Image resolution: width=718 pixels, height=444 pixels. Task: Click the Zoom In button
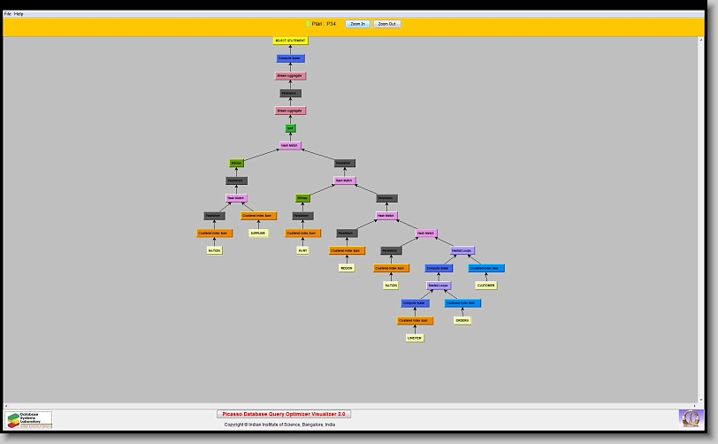click(x=356, y=24)
